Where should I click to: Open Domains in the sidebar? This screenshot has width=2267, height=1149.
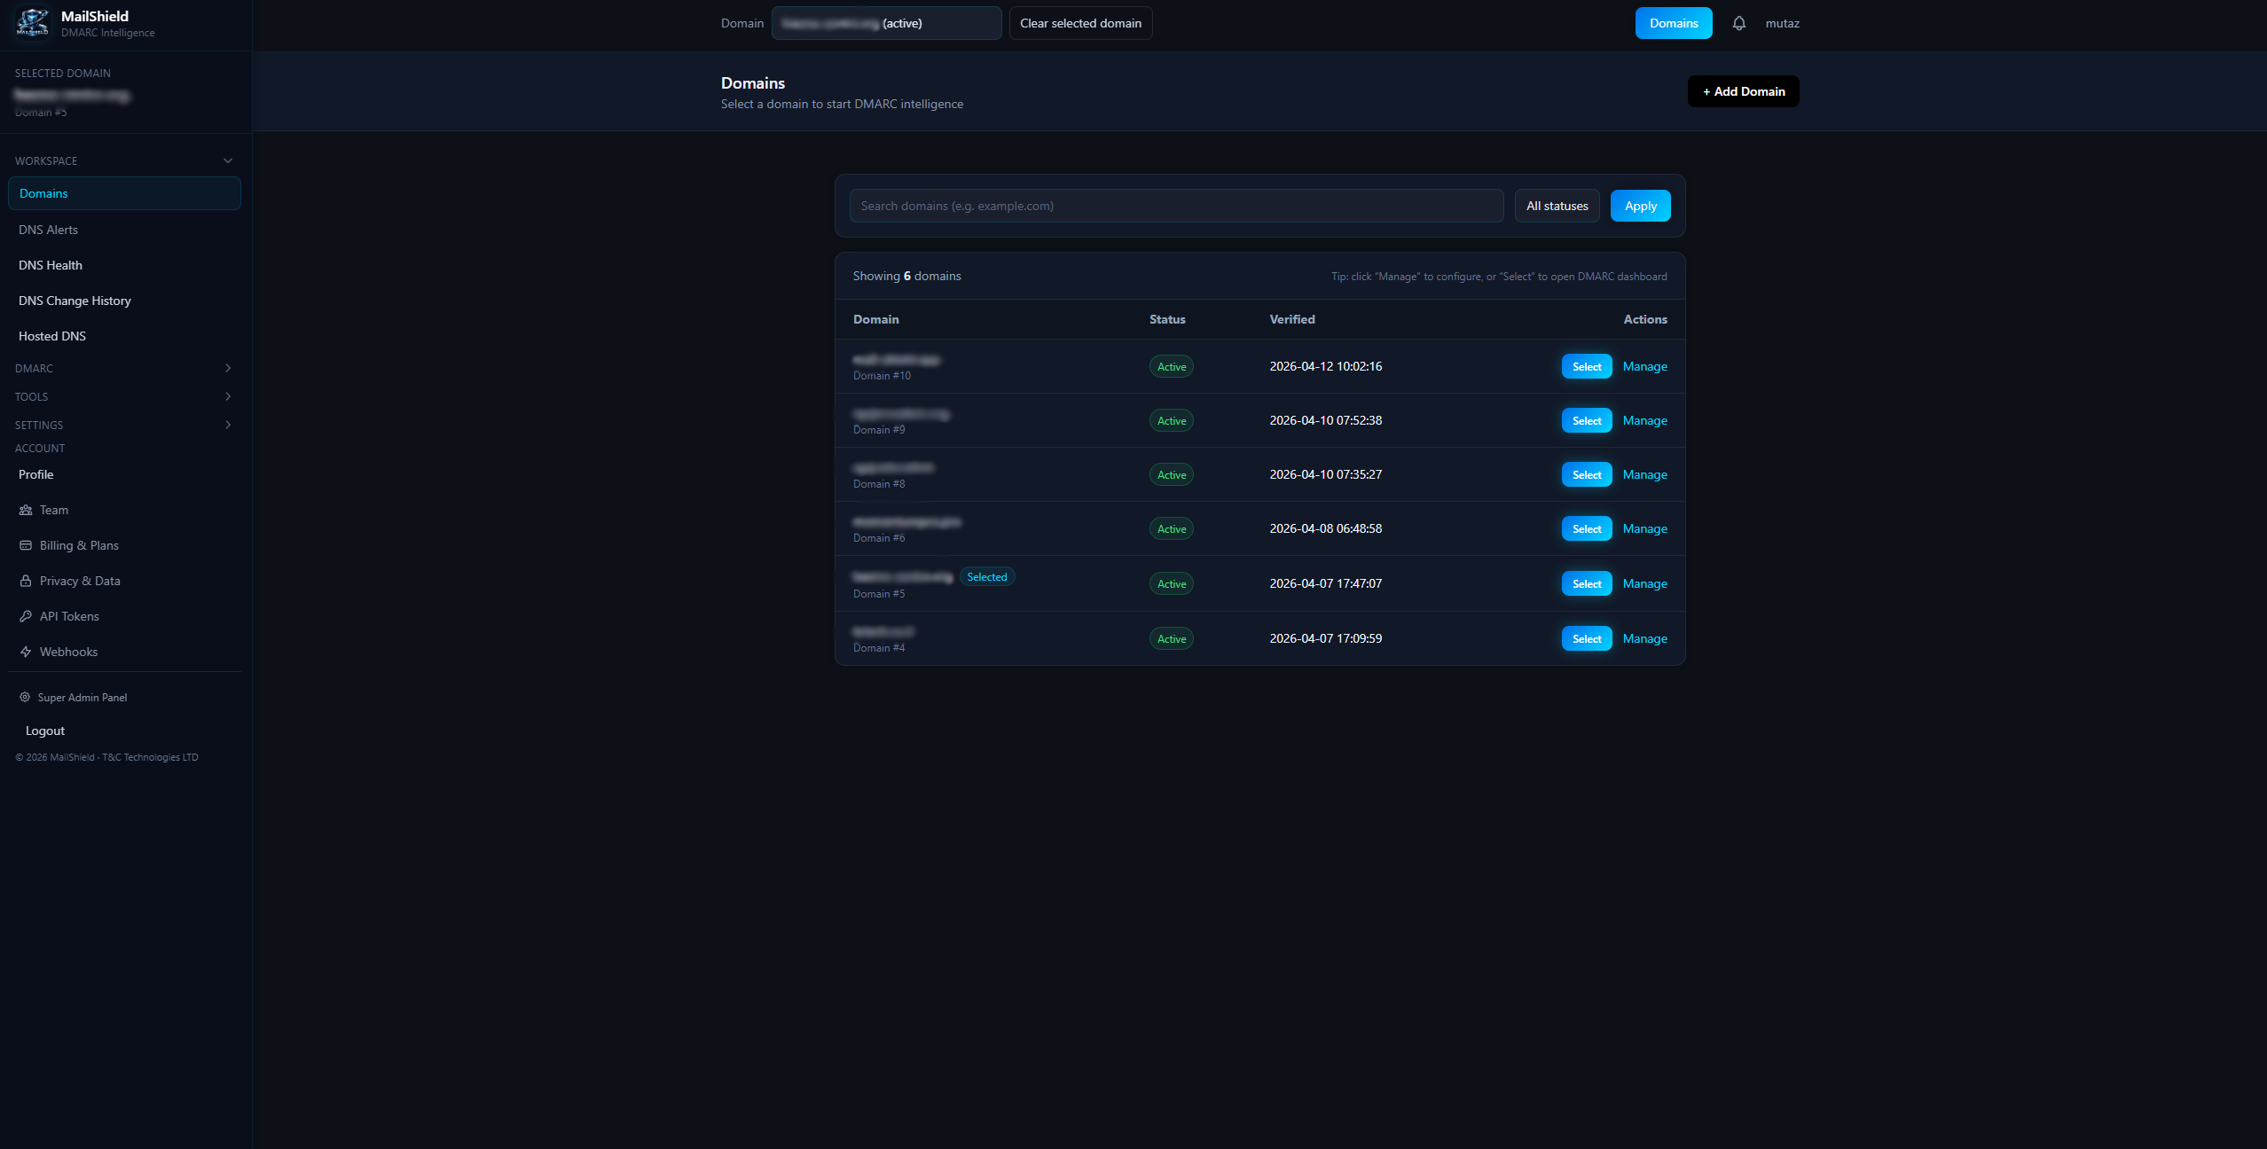[124, 193]
